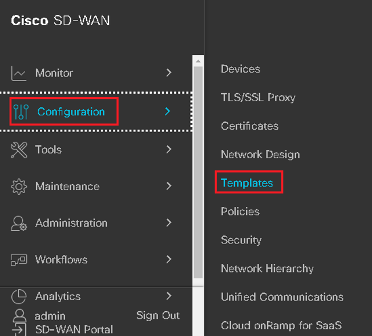This screenshot has height=336, width=372.
Task: Click the Tools wrench icon
Action: 19,150
